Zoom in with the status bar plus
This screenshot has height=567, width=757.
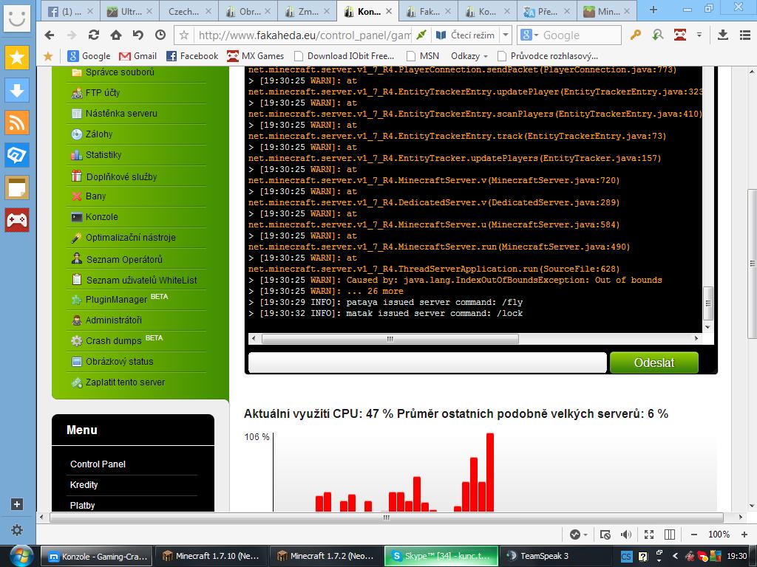coord(744,535)
